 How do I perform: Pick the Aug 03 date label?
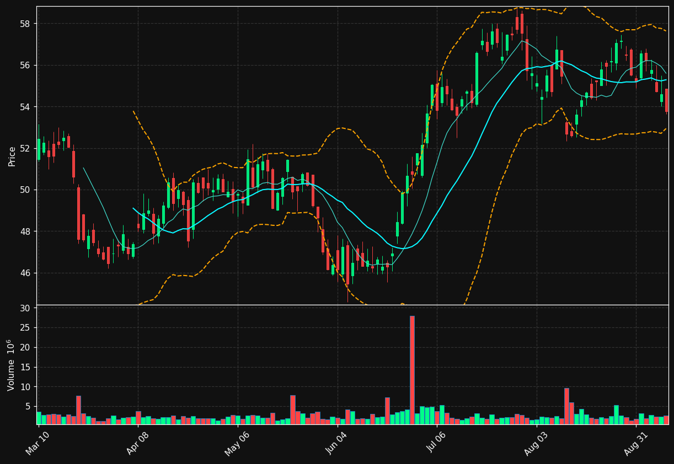point(536,444)
